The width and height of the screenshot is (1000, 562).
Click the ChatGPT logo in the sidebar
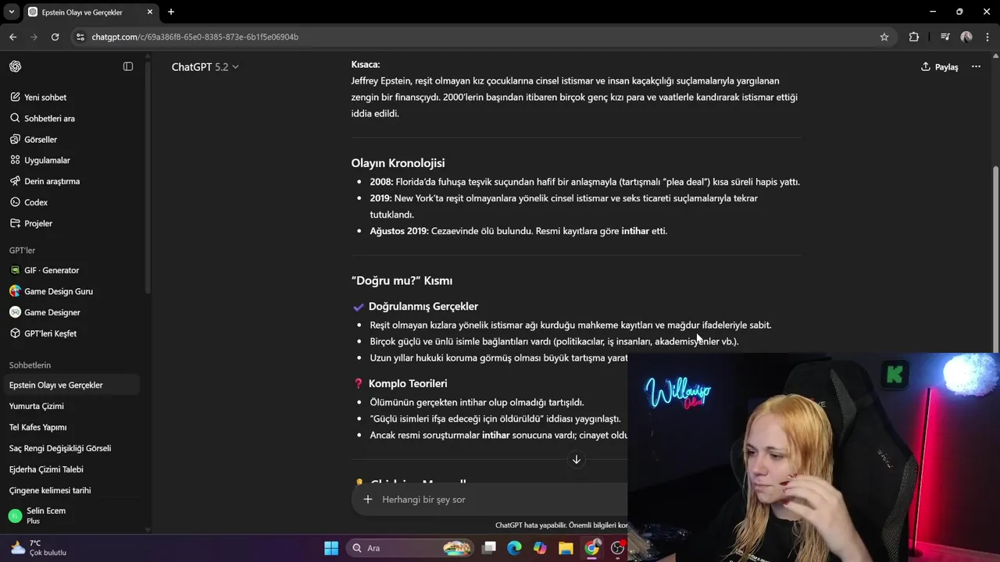point(16,66)
